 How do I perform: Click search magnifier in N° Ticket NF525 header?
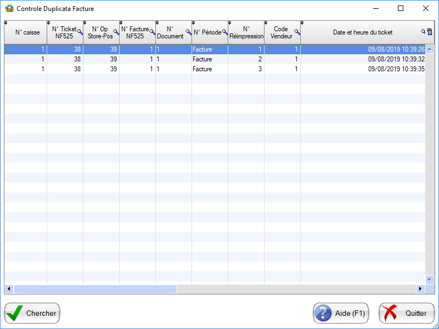coord(80,32)
